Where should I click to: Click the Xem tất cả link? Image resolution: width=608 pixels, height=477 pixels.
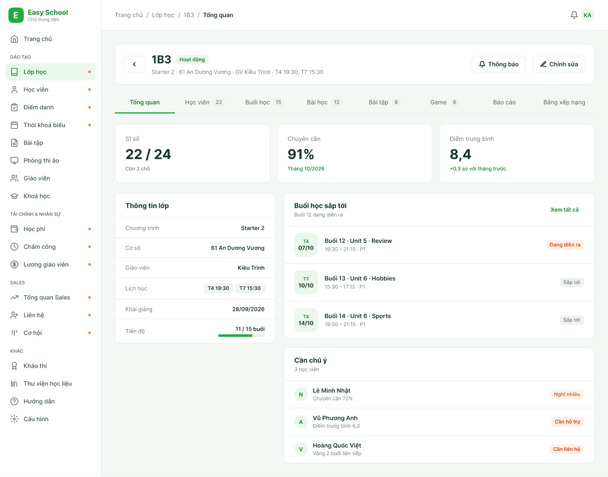coord(564,210)
